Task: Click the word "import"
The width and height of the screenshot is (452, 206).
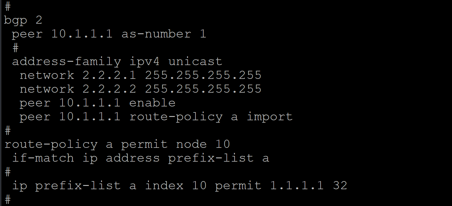Action: click(269, 117)
